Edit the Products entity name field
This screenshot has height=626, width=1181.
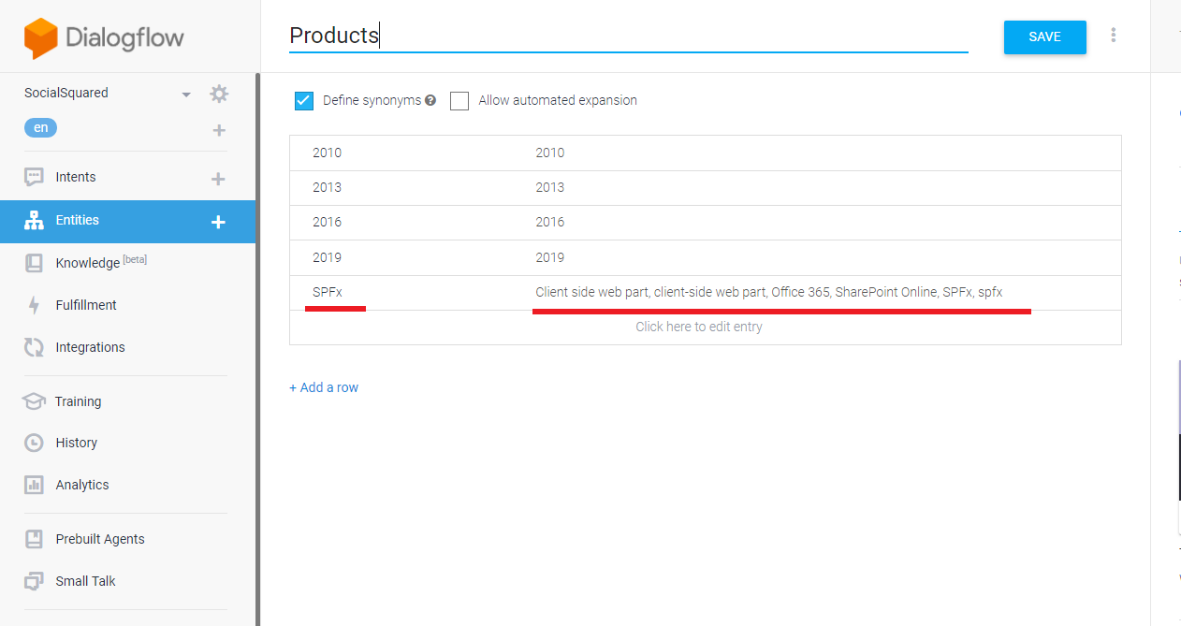627,36
